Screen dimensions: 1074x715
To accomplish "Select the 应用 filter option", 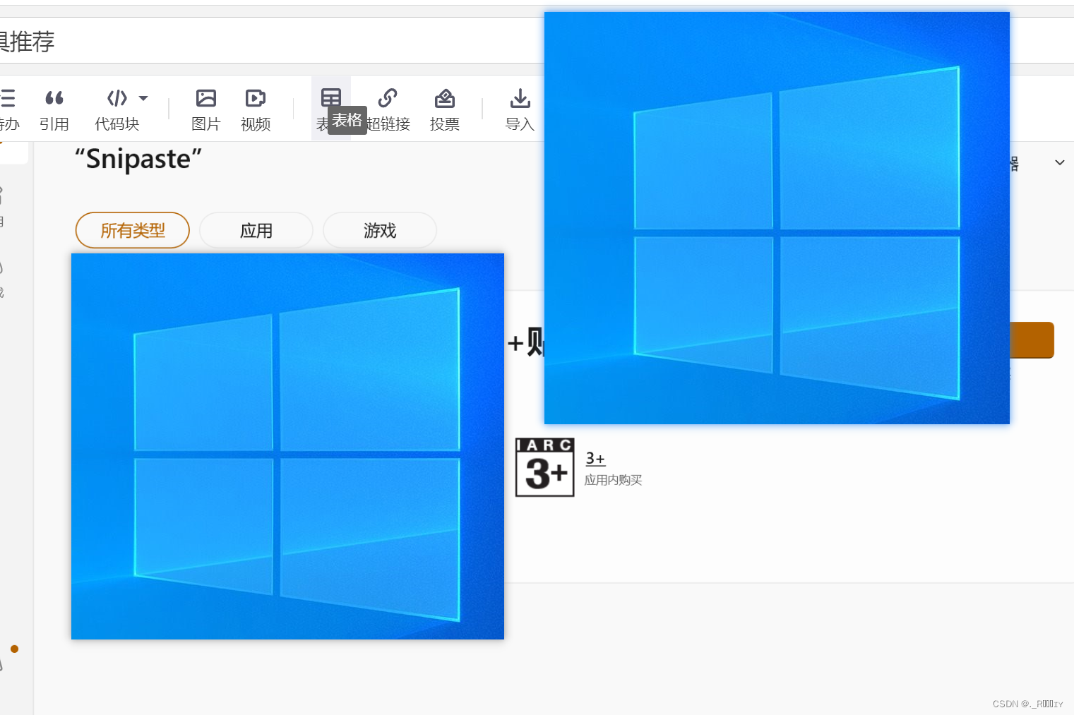I will coord(256,230).
